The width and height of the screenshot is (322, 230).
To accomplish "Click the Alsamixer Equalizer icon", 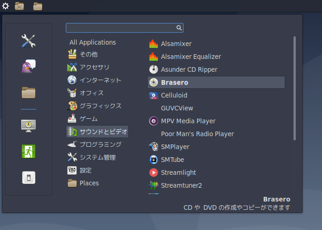I will (154, 57).
